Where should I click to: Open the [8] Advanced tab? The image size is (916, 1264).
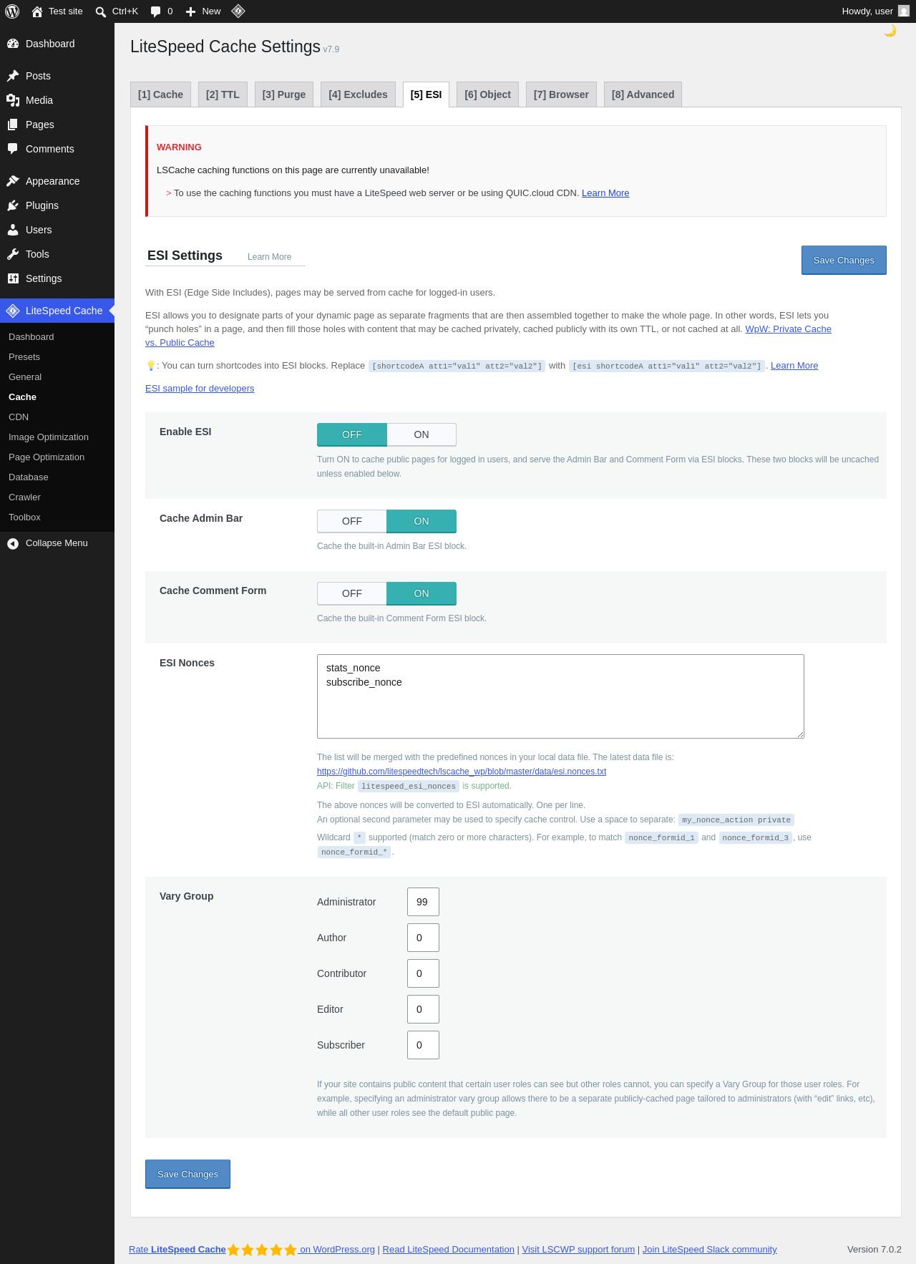[643, 94]
